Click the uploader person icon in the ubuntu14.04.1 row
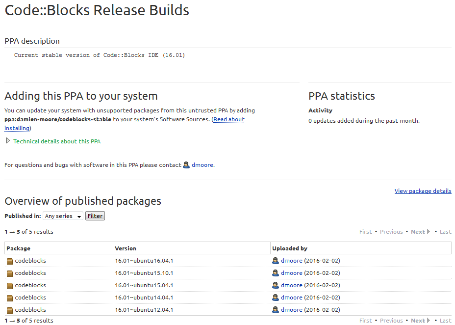This screenshot has width=455, height=325. tap(276, 298)
